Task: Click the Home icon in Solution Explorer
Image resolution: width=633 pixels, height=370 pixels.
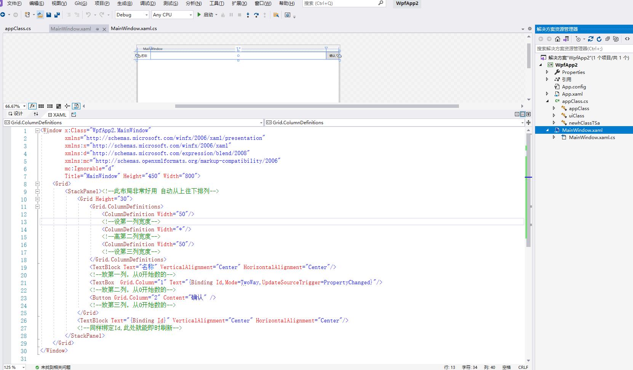Action: point(558,39)
